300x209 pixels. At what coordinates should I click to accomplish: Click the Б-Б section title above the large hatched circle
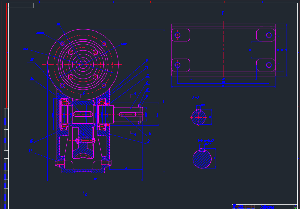206,140
